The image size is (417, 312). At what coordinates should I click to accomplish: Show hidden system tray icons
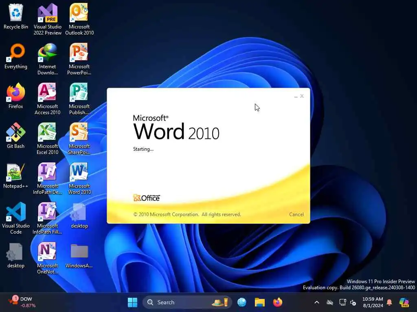click(317, 302)
